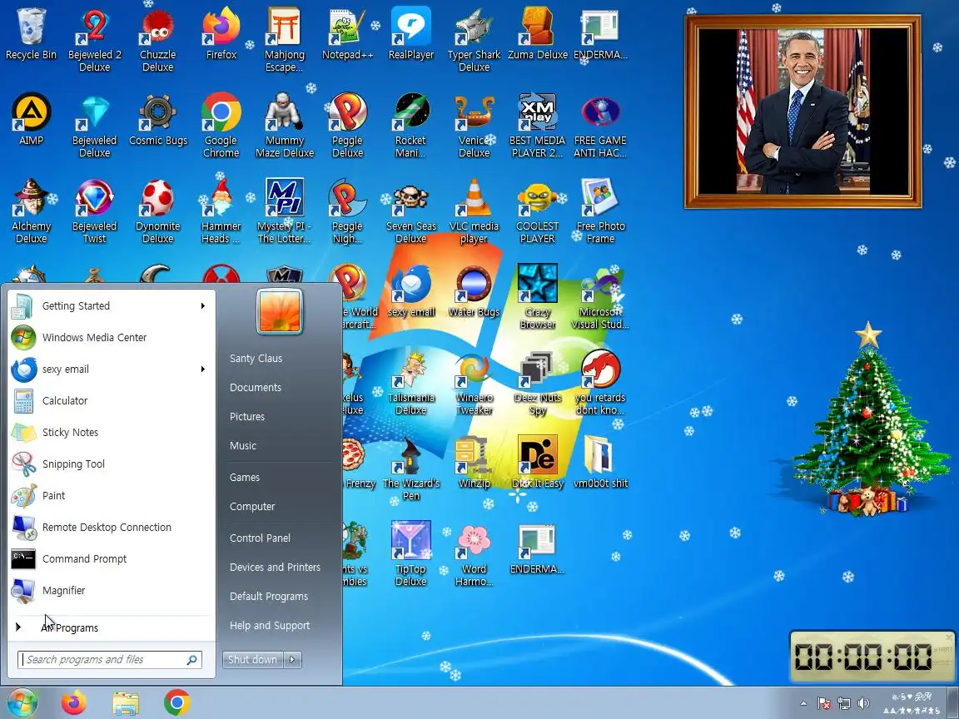Expand sexy email jump list arrow
The height and width of the screenshot is (719, 959).
click(x=202, y=369)
